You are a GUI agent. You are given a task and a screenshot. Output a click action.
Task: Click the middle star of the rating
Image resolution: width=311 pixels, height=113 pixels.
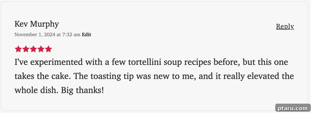(33, 49)
